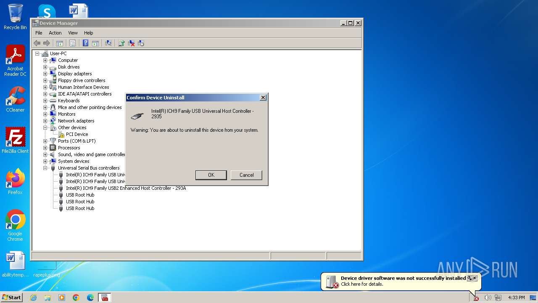Expand the Disk drives category
Viewport: 538px width, 303px height.
(x=45, y=67)
